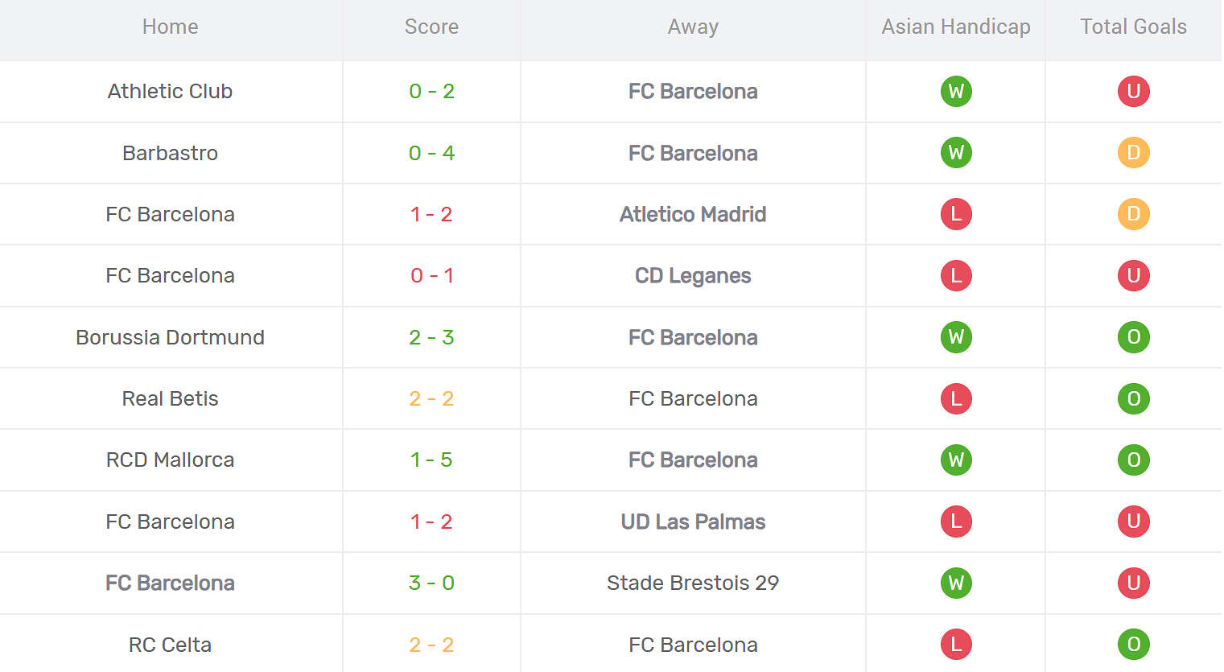Click the red U badge in Athletic Club row
The image size is (1224, 672).
(x=1133, y=91)
